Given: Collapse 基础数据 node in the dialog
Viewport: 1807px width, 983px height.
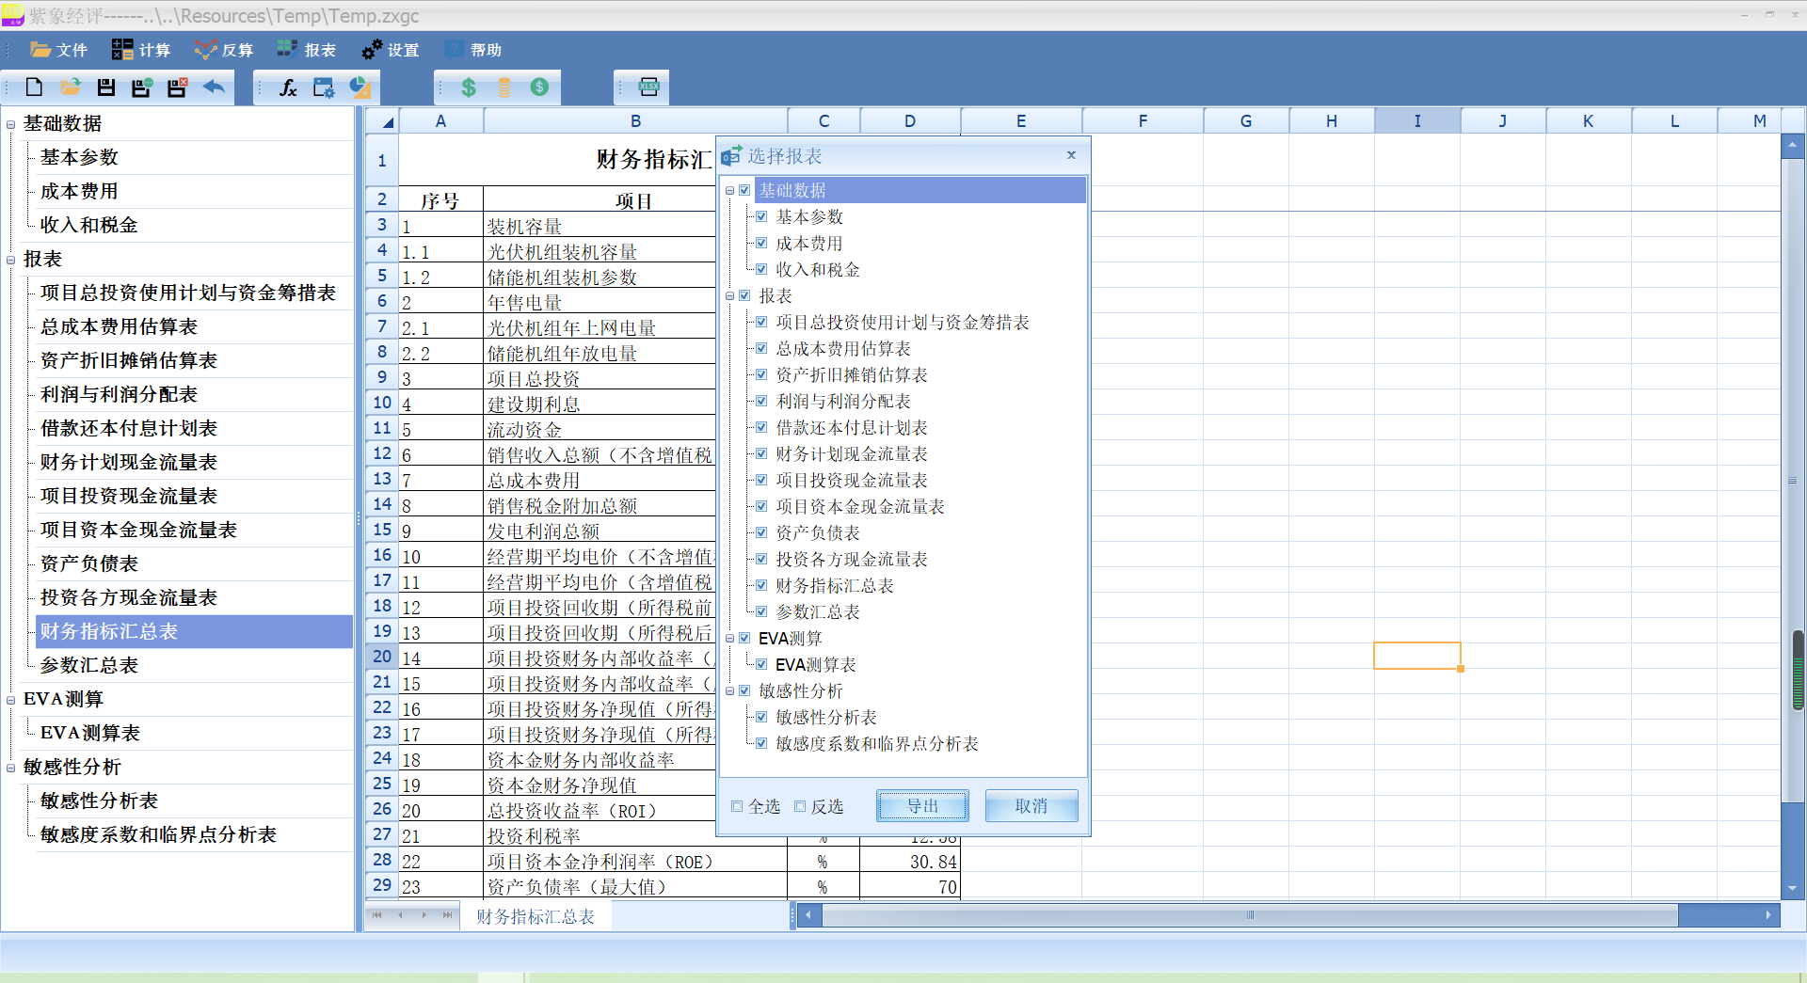Looking at the screenshot, I should pos(729,191).
